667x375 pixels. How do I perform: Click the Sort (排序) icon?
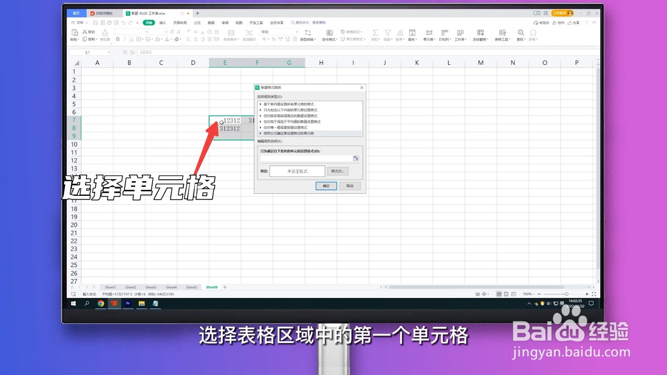point(399,32)
